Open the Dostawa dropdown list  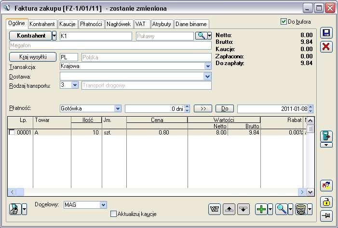click(207, 76)
